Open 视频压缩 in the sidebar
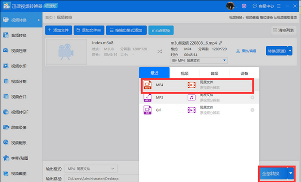 (x=21, y=50)
